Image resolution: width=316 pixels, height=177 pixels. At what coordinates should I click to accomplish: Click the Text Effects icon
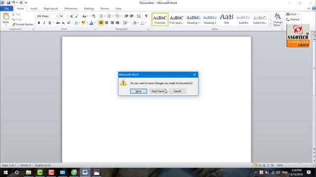click(x=76, y=23)
